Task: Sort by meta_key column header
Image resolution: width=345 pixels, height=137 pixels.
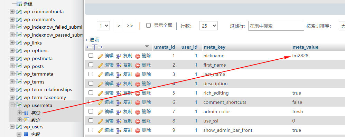Action: tap(215, 47)
